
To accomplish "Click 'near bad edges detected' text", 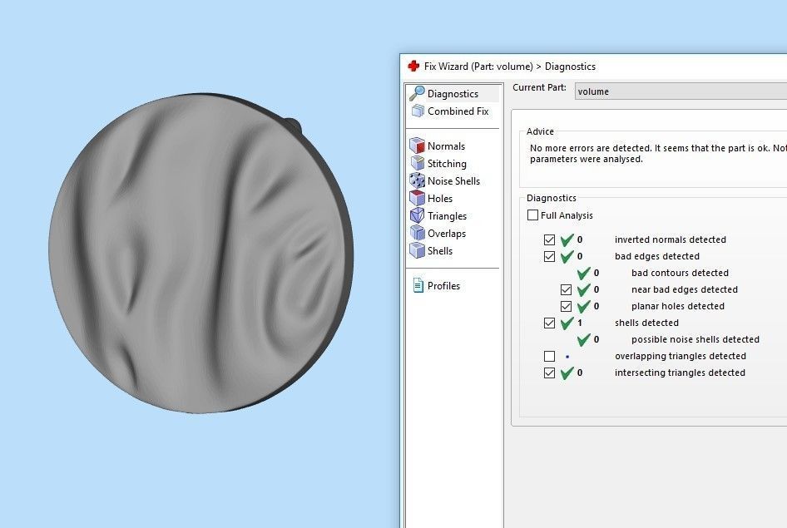I will click(x=684, y=289).
